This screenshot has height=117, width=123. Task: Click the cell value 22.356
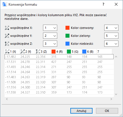pos(41,57)
